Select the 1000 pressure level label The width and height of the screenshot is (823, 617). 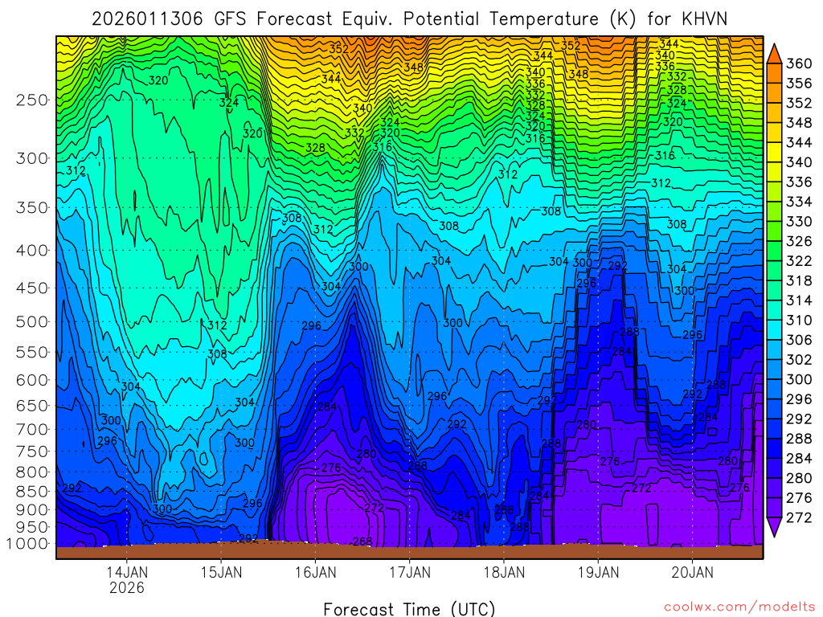[x=27, y=544]
